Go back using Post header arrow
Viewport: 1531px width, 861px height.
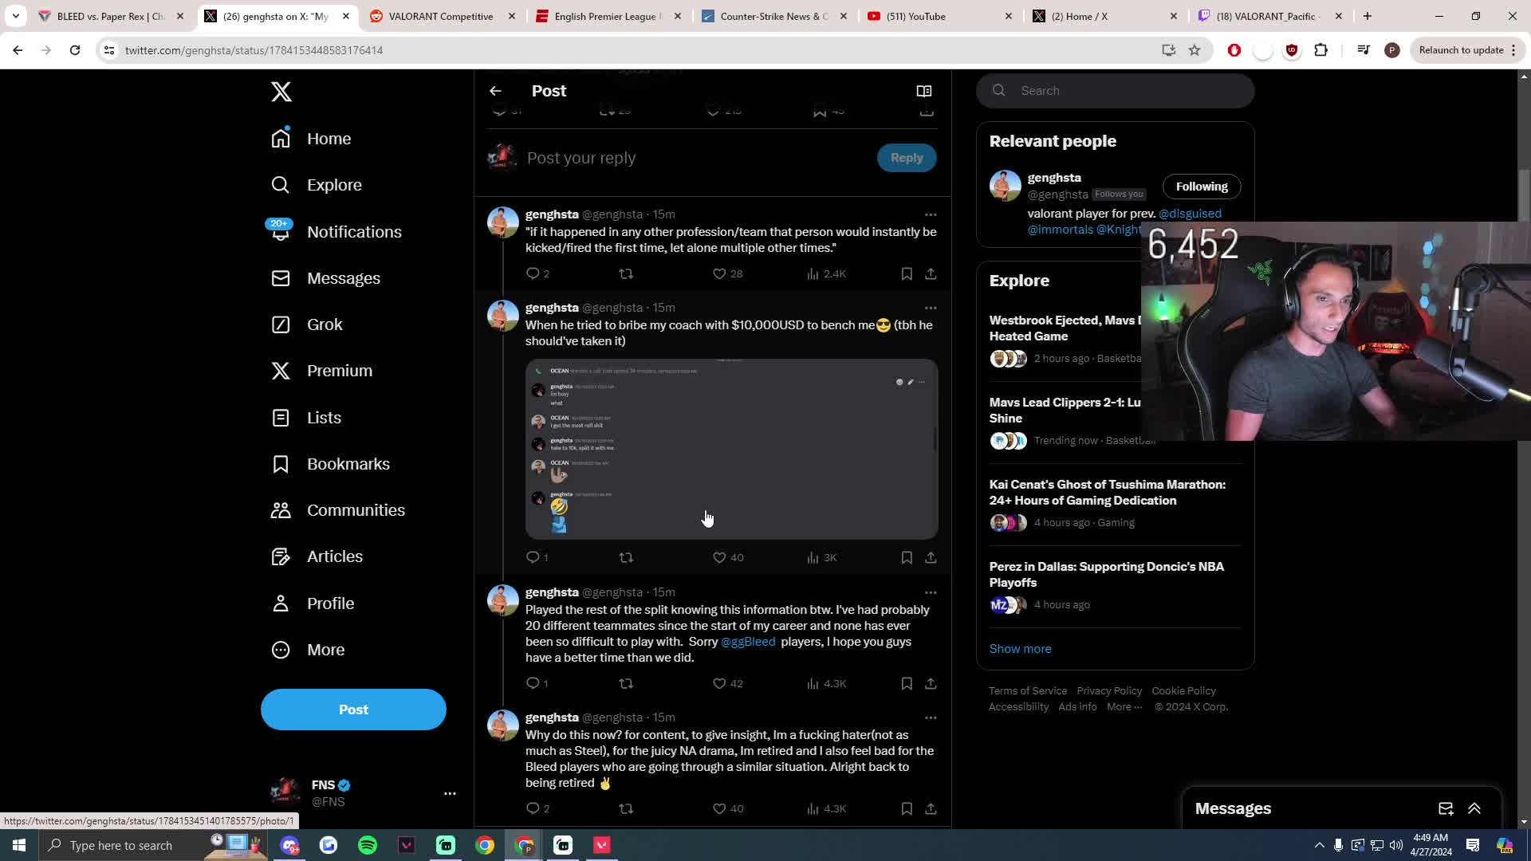495,91
